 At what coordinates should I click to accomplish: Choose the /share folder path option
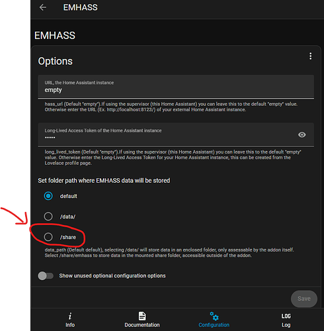click(x=48, y=237)
